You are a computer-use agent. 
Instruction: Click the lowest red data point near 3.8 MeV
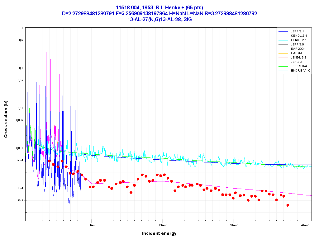point(288,205)
